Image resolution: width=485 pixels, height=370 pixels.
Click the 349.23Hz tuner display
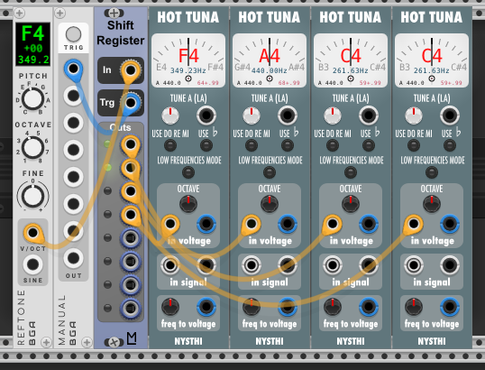pos(188,60)
